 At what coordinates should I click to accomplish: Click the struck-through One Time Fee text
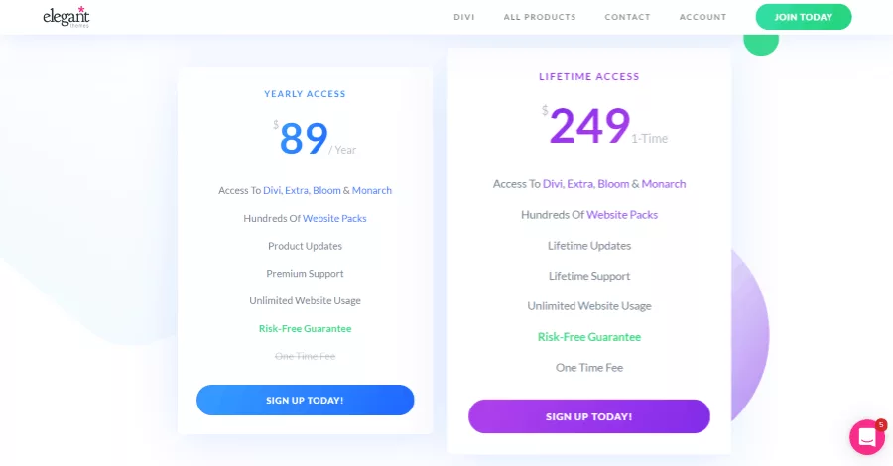point(306,356)
